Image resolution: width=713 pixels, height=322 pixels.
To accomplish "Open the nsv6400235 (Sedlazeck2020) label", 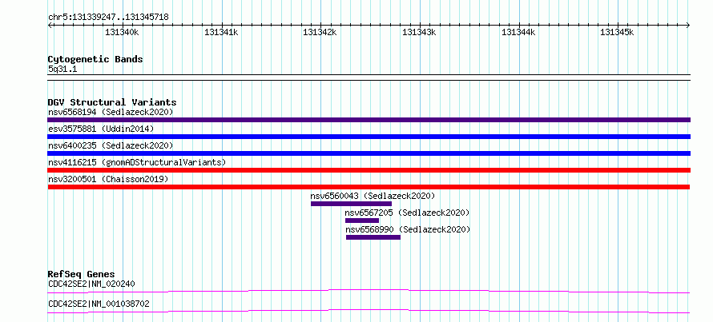I will pos(111,145).
